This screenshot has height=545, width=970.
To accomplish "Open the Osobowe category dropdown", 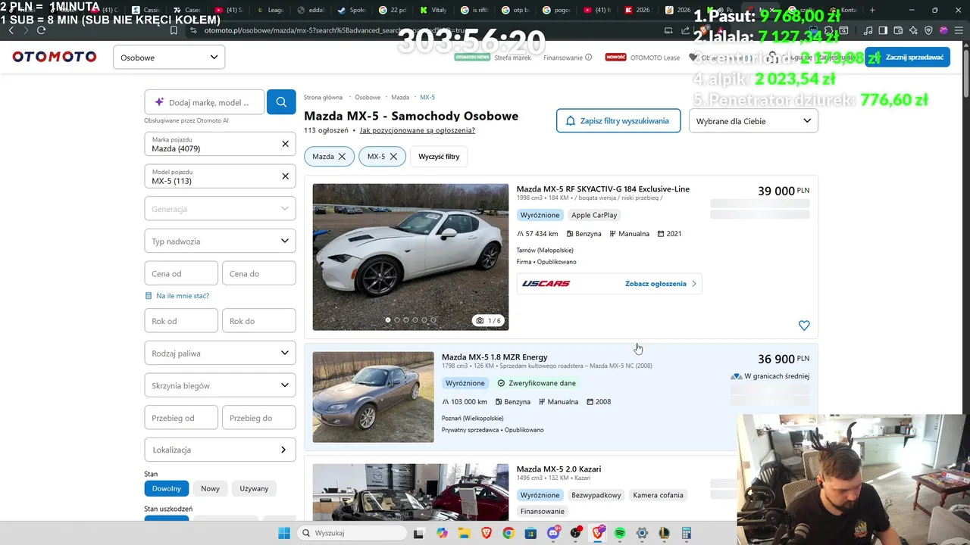I will (169, 58).
